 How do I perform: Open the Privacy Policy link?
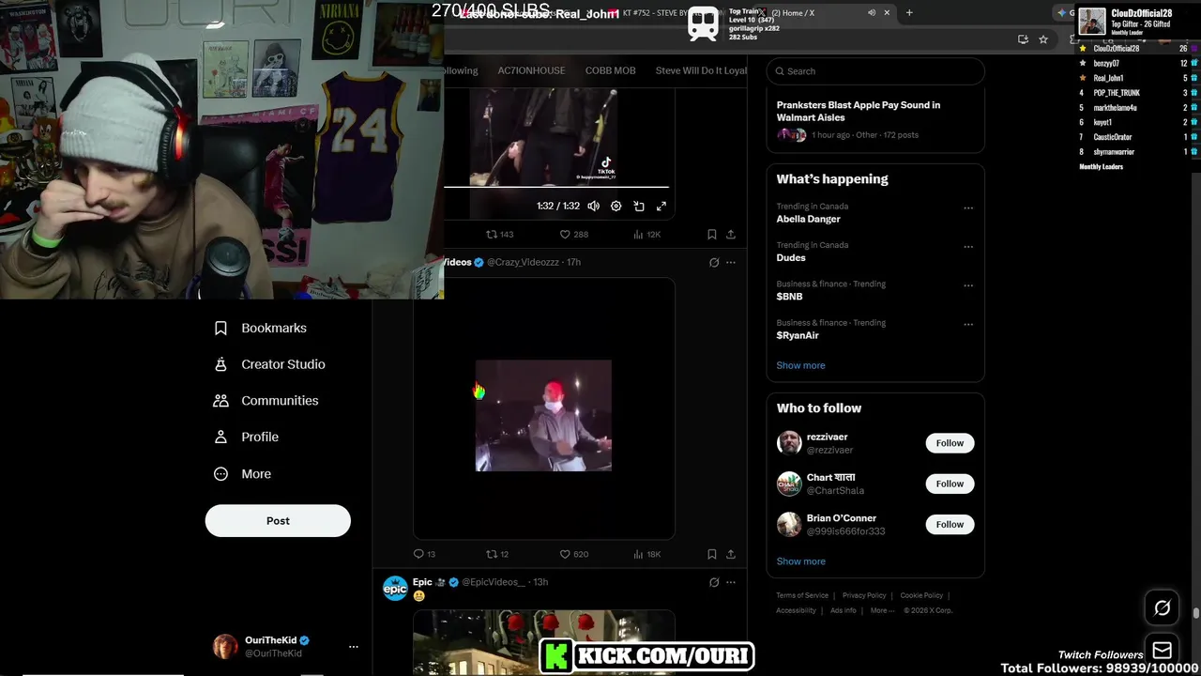[x=864, y=595]
